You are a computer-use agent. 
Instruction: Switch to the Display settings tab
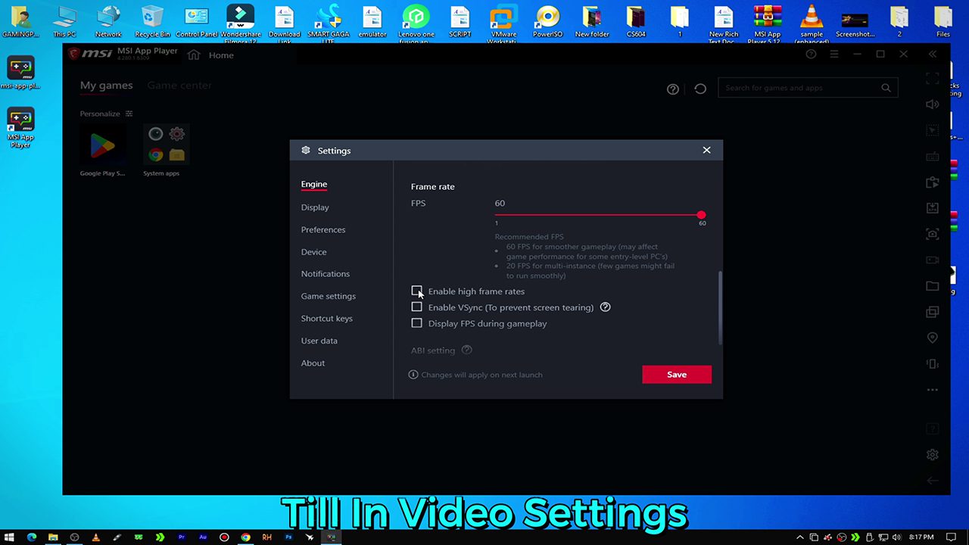click(x=315, y=207)
